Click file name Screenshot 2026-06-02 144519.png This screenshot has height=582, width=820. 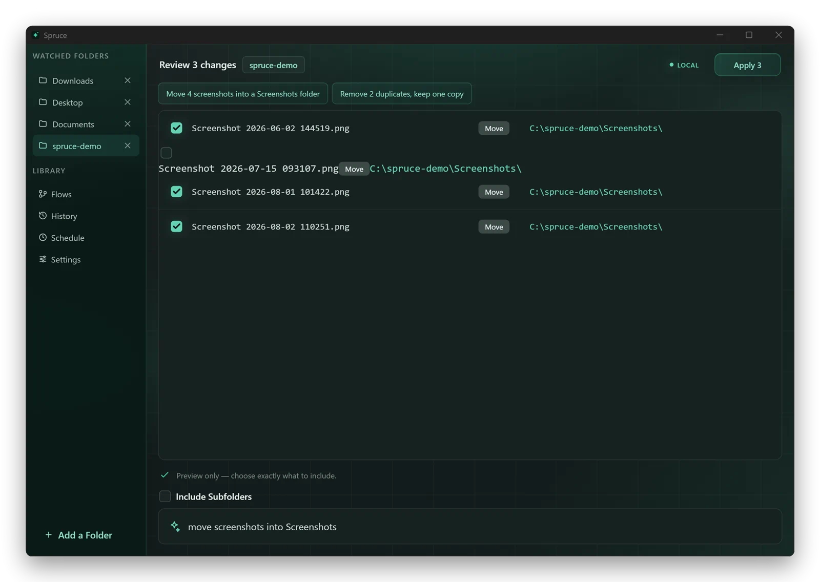pyautogui.click(x=271, y=128)
